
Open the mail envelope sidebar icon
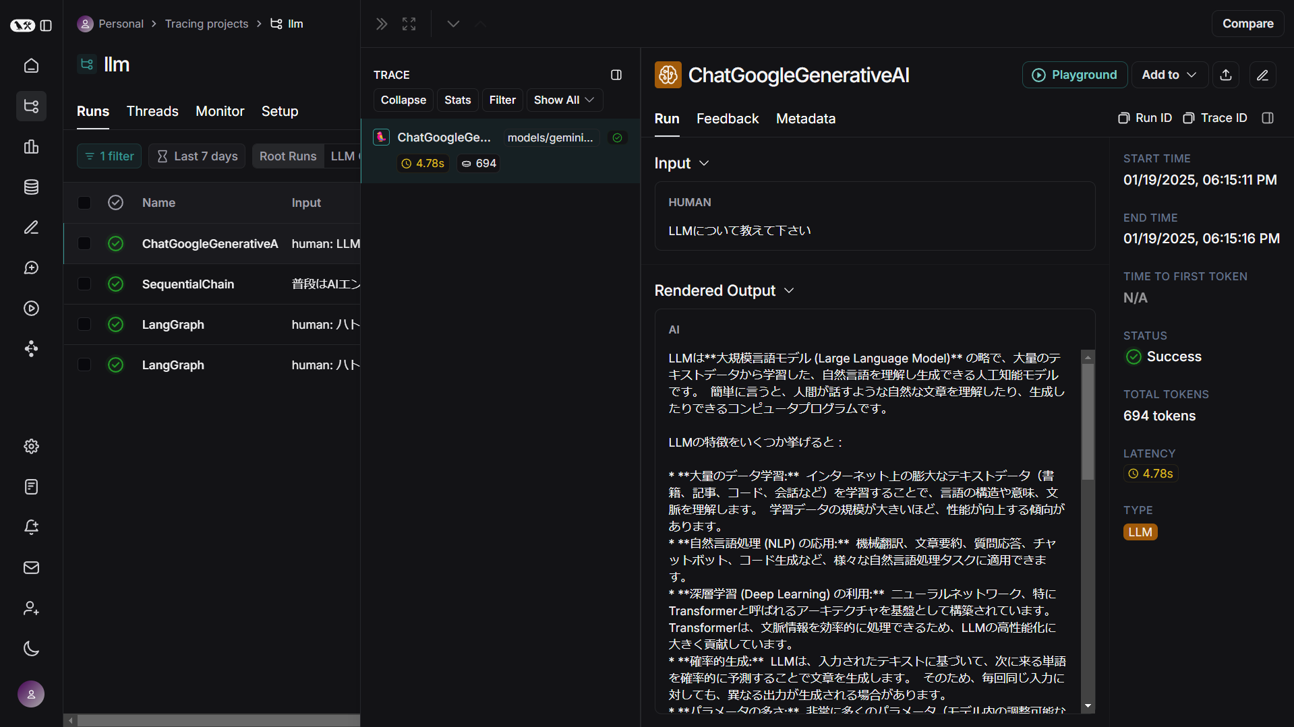coord(31,567)
